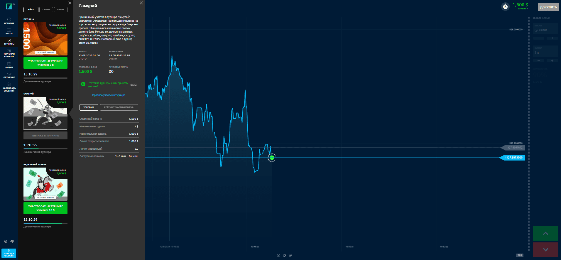The width and height of the screenshot is (561, 260).
Task: Open Торговая комната from the sidebar
Action: click(9, 53)
